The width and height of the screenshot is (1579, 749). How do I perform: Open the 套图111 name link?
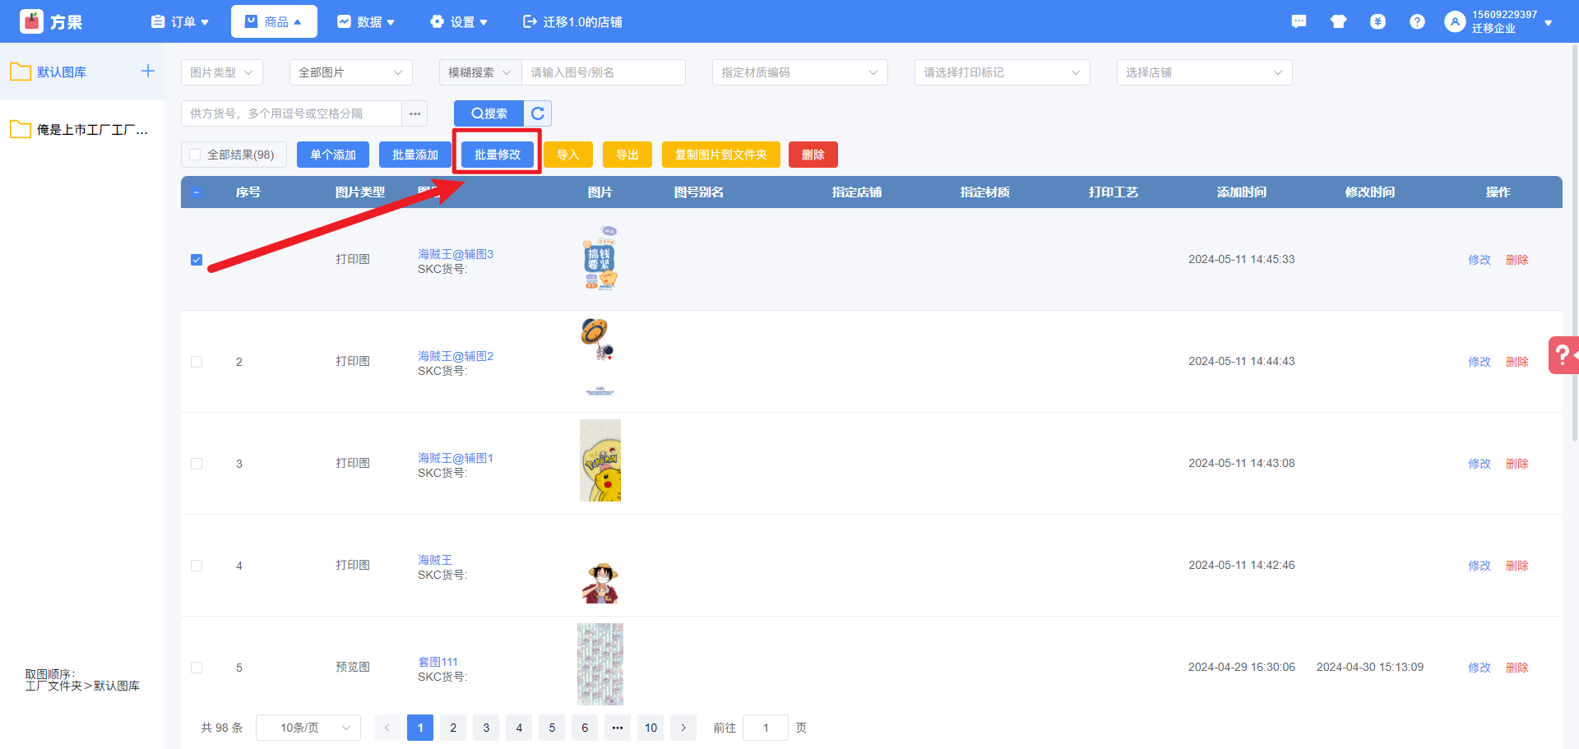(x=438, y=662)
